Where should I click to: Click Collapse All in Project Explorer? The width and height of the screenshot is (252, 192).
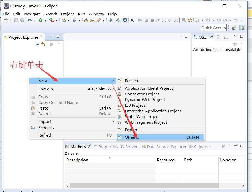37,44
